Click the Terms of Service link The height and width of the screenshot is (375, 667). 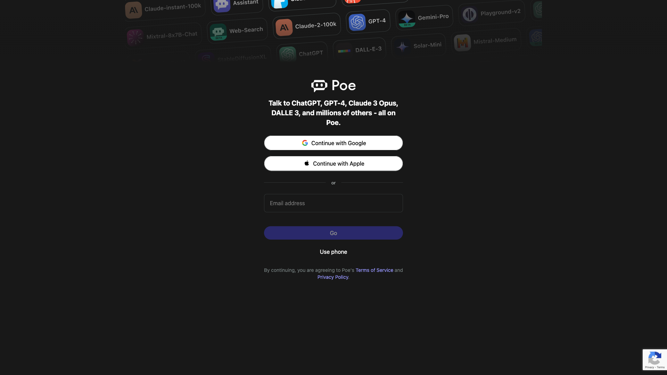pos(374,270)
